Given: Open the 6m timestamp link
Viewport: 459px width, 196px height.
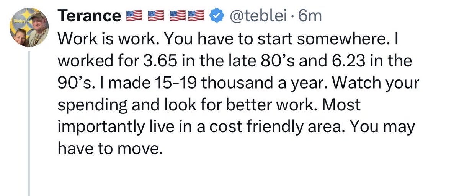Looking at the screenshot, I should coord(310,16).
